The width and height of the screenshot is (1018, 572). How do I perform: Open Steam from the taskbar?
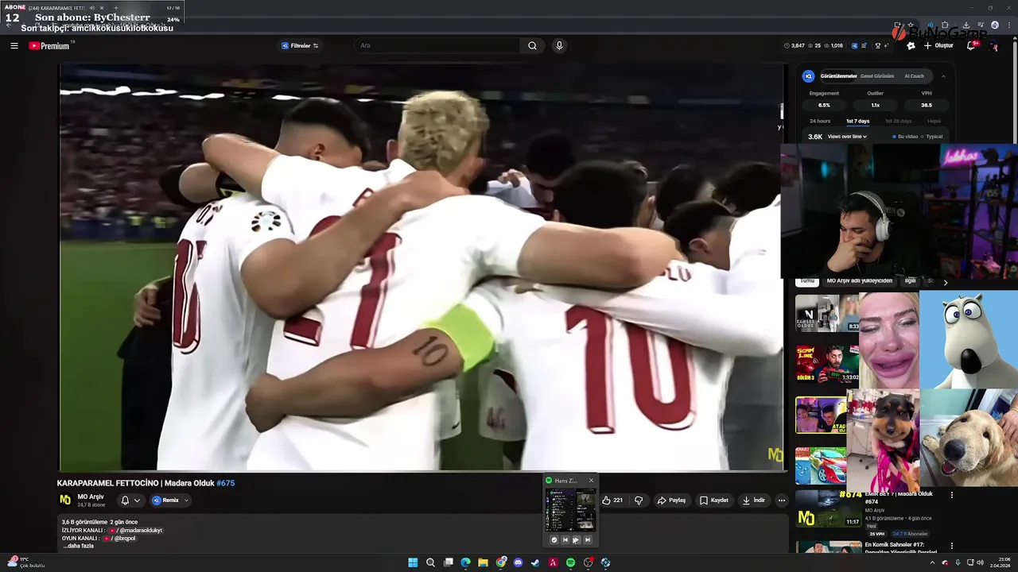(x=535, y=562)
